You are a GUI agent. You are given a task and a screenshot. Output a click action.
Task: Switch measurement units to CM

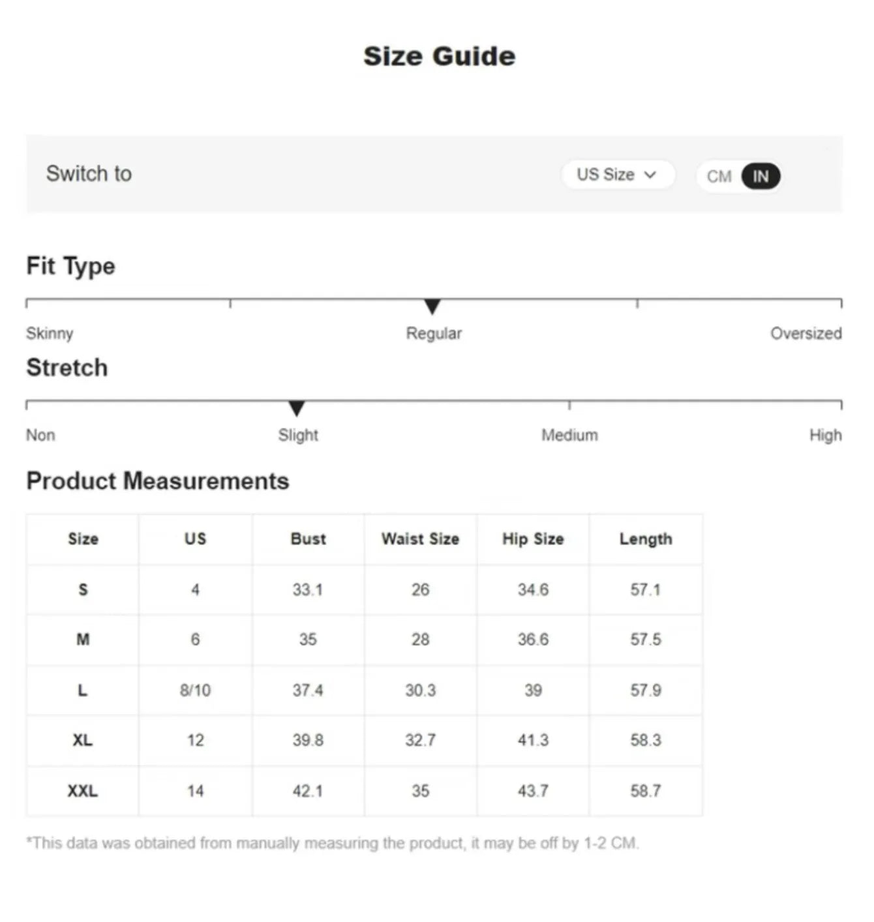pyautogui.click(x=719, y=176)
